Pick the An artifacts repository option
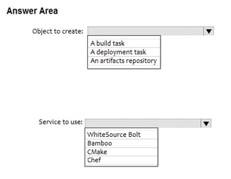This screenshot has width=231, height=179. (124, 61)
